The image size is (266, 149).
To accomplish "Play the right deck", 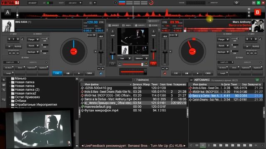I will 197,73.
